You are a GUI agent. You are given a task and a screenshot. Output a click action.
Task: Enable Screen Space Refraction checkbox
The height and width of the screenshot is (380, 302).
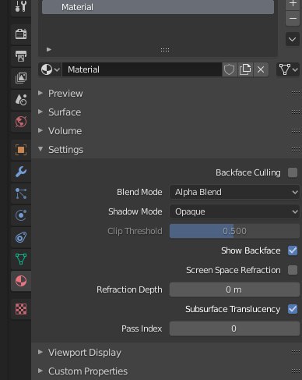click(293, 270)
